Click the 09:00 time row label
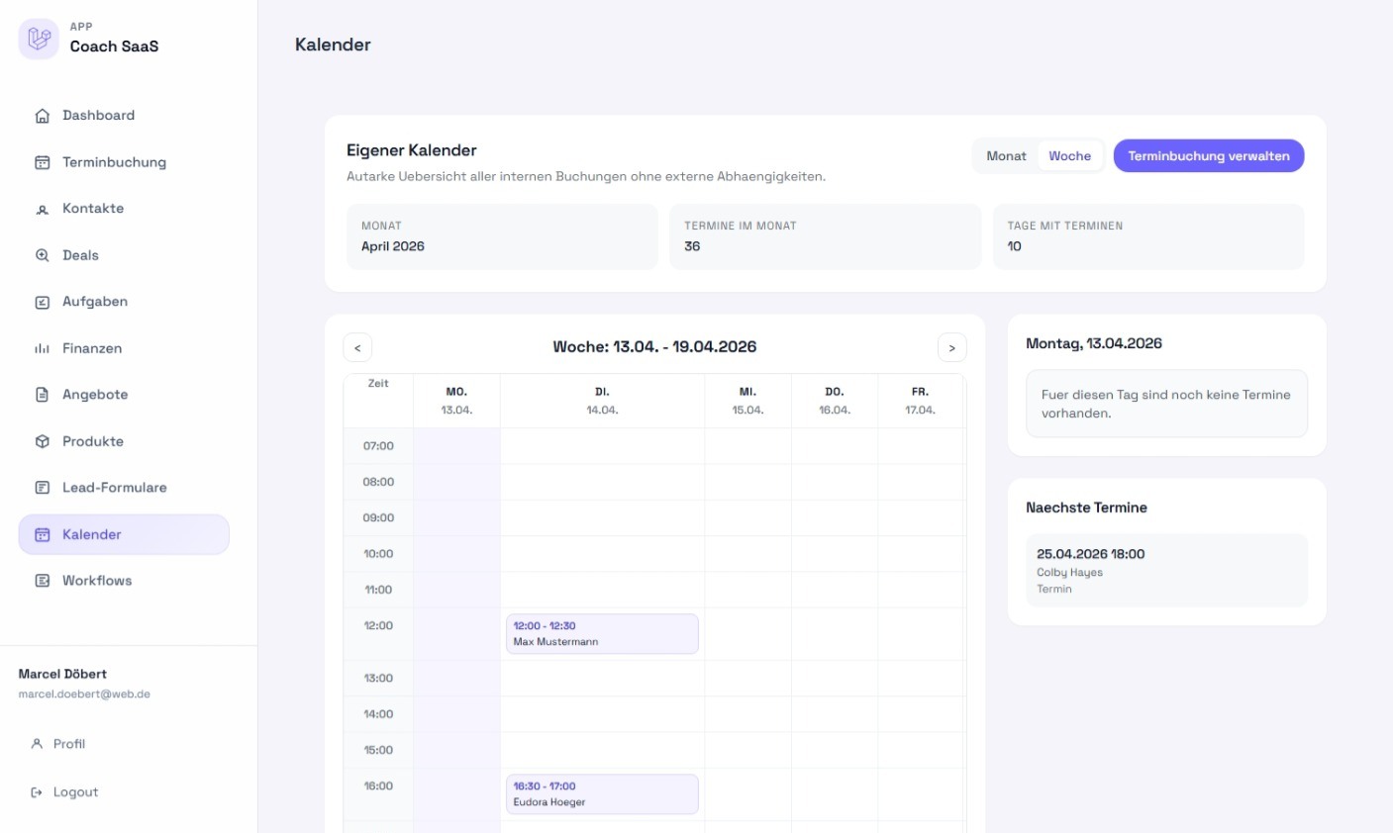 (378, 518)
